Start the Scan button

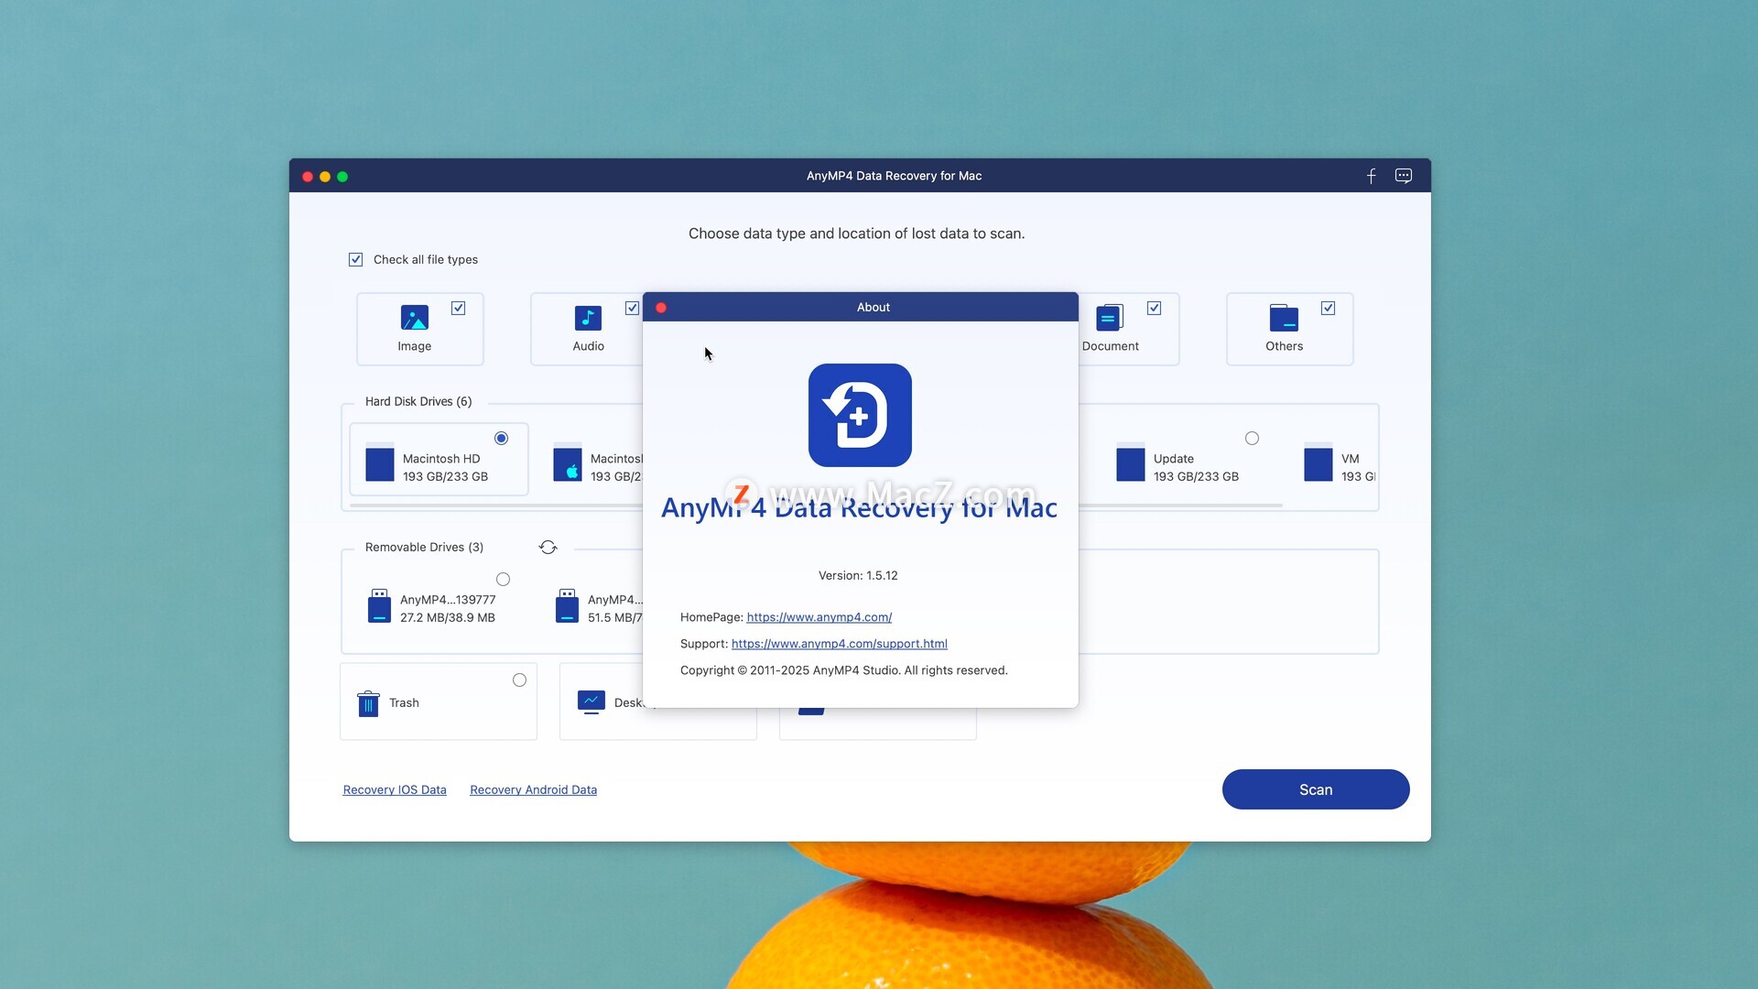click(1316, 789)
